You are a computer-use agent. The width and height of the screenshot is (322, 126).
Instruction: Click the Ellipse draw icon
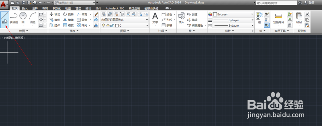(41, 20)
